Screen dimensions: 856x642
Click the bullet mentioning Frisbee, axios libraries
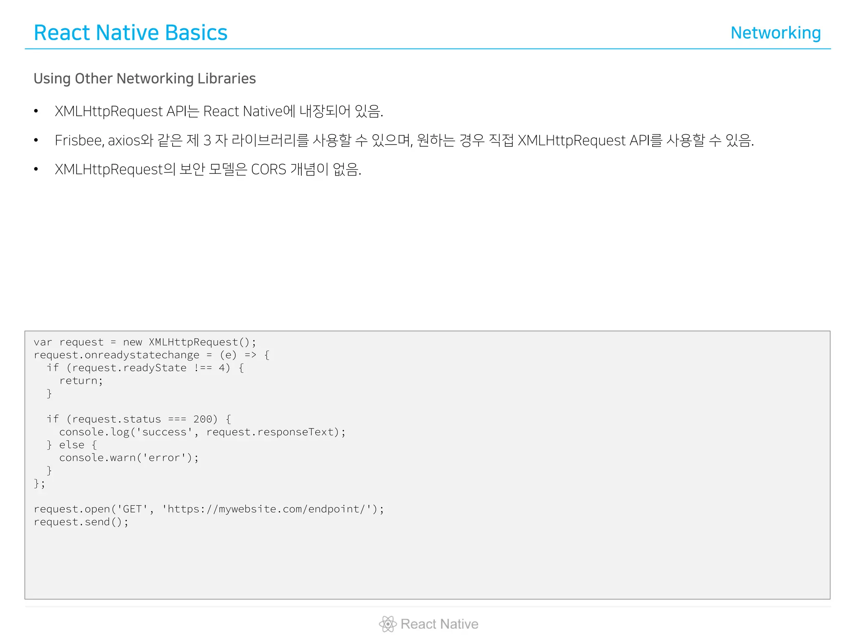coord(404,140)
